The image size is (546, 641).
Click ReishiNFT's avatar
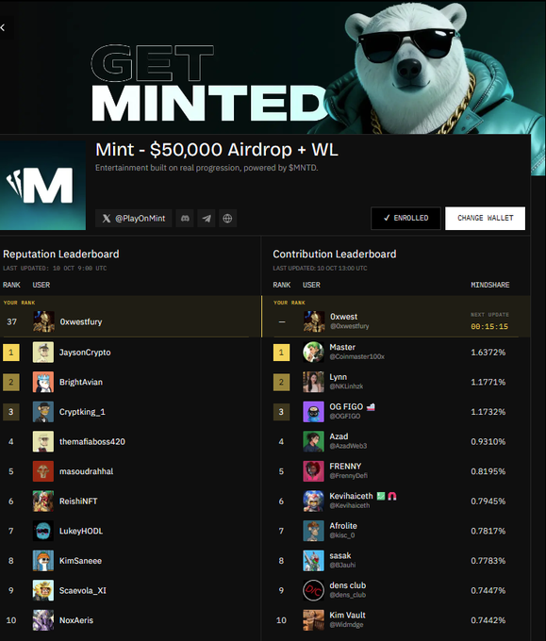(43, 501)
